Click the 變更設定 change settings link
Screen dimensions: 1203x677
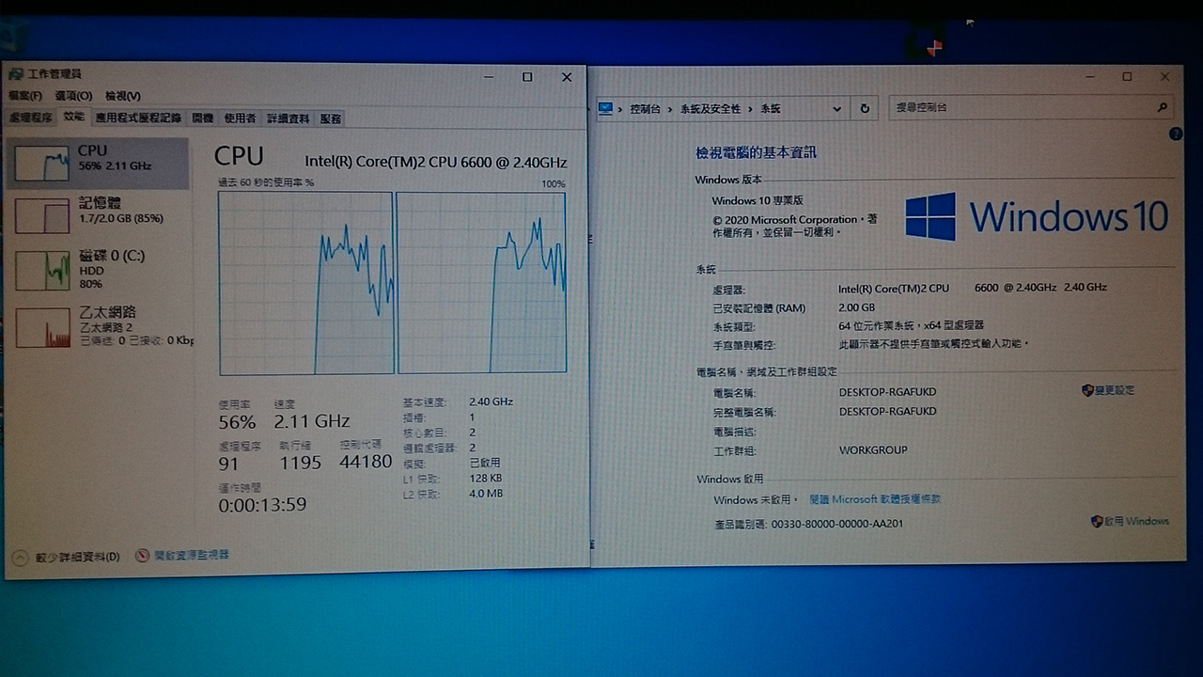pos(1115,390)
